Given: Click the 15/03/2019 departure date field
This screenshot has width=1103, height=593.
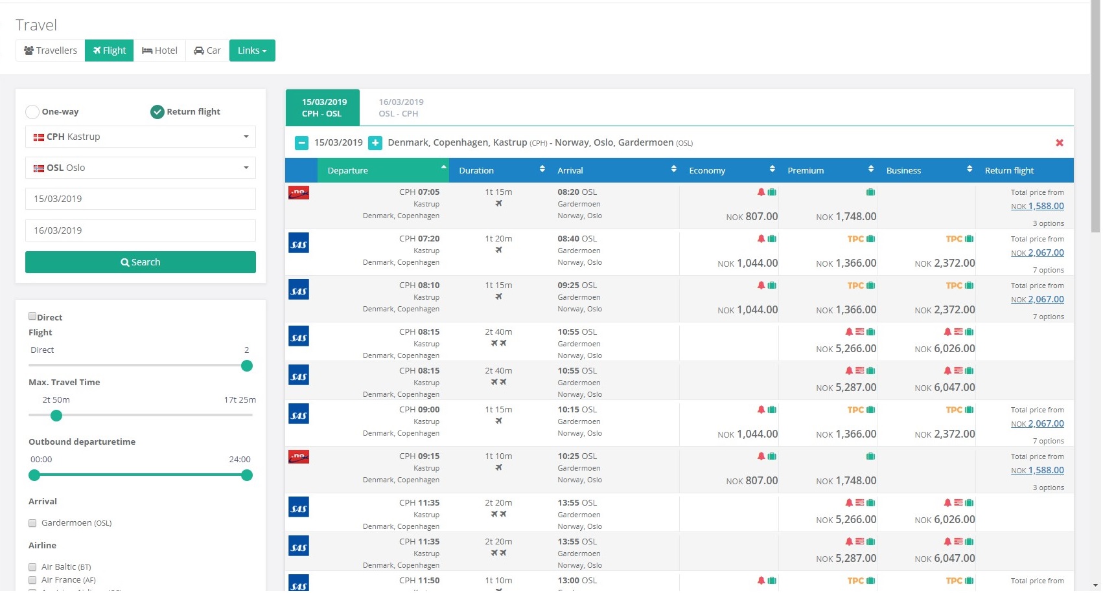Looking at the screenshot, I should click(x=141, y=199).
